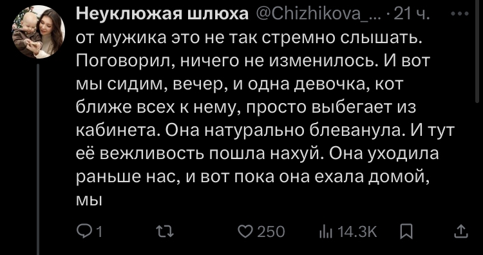Click the 14.3K views count

click(x=357, y=232)
